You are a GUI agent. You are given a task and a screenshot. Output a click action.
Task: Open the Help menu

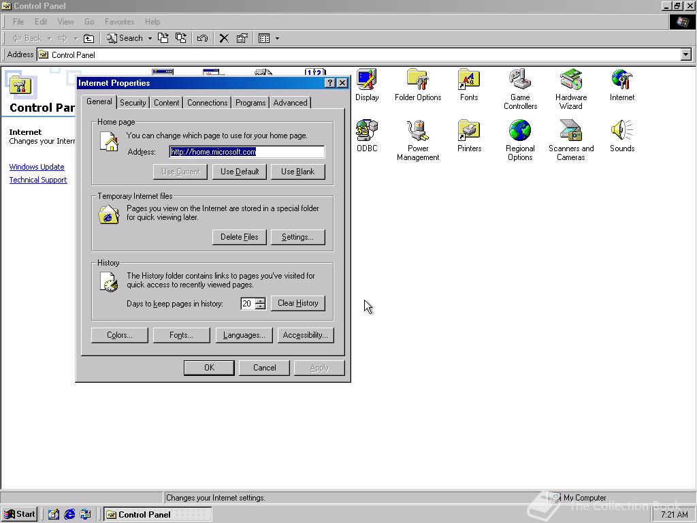coord(152,22)
